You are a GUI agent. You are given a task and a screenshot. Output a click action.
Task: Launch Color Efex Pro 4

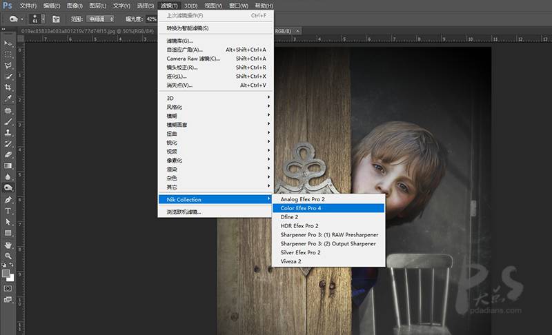(x=328, y=208)
